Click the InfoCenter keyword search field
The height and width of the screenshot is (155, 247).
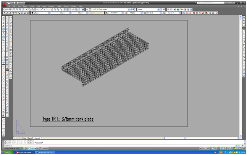coord(210,3)
